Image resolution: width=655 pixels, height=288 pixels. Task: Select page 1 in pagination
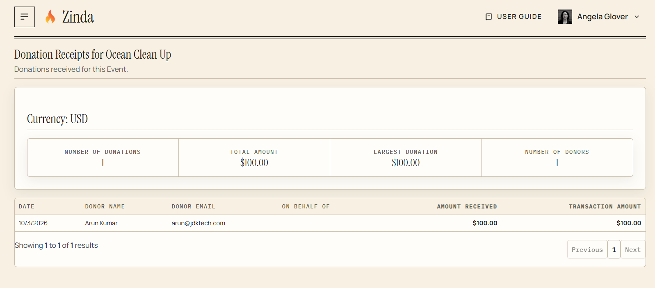(614, 249)
